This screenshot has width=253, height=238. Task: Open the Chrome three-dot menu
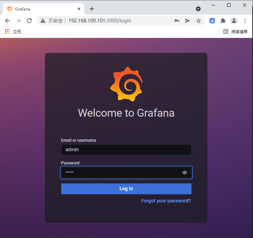coord(245,21)
